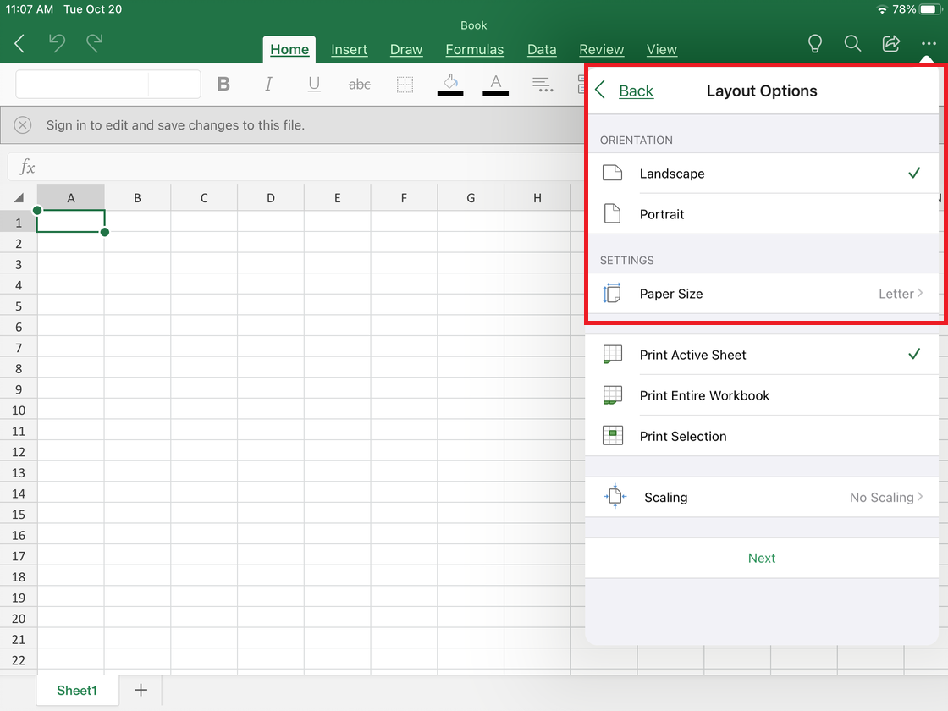The width and height of the screenshot is (948, 711).
Task: Select the Sheet1 tab
Action: click(x=77, y=691)
